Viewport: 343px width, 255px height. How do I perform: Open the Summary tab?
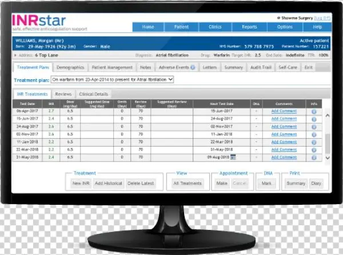(234, 67)
